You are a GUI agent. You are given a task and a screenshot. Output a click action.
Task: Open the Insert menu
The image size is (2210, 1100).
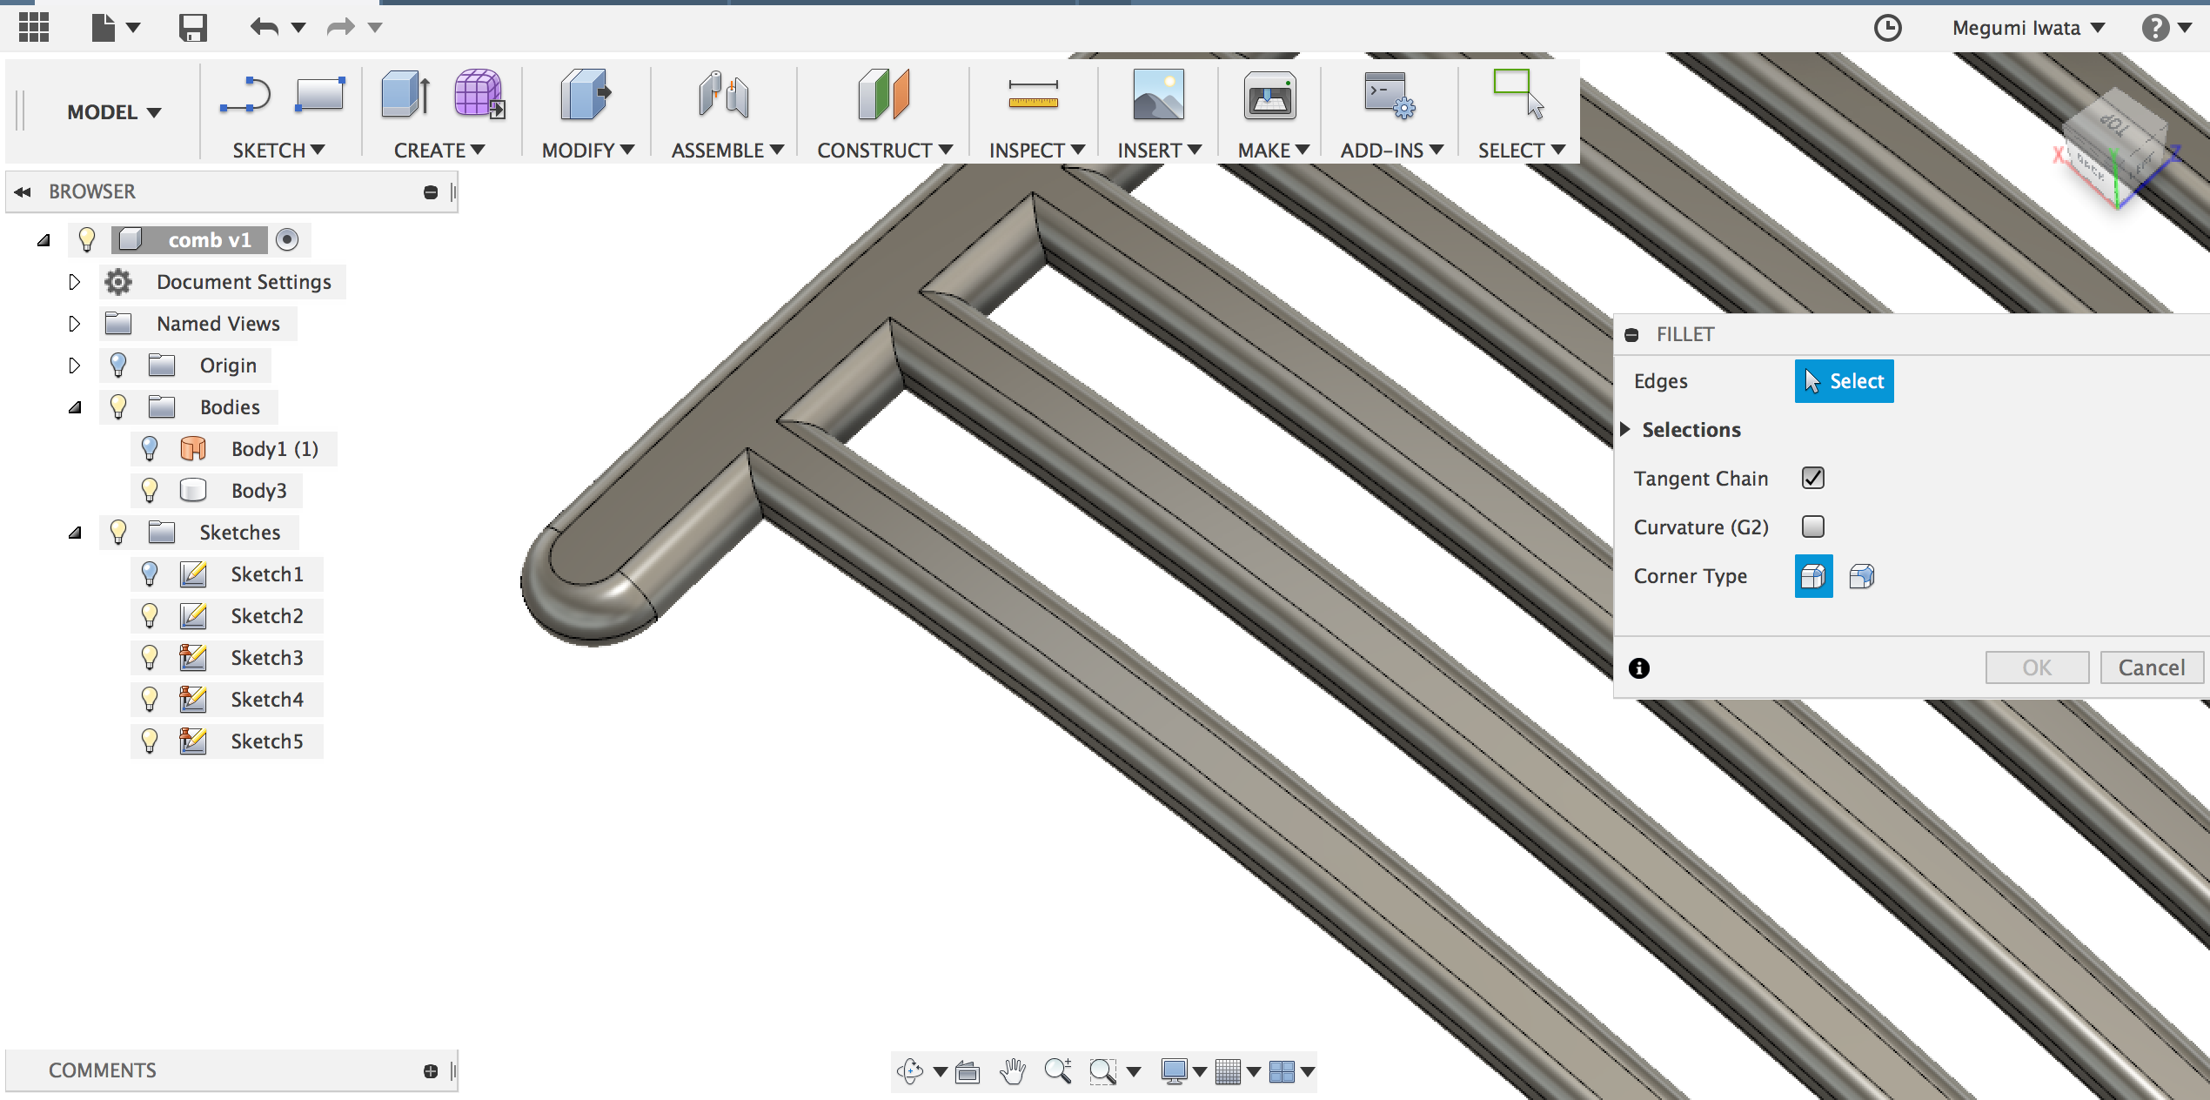1157,150
